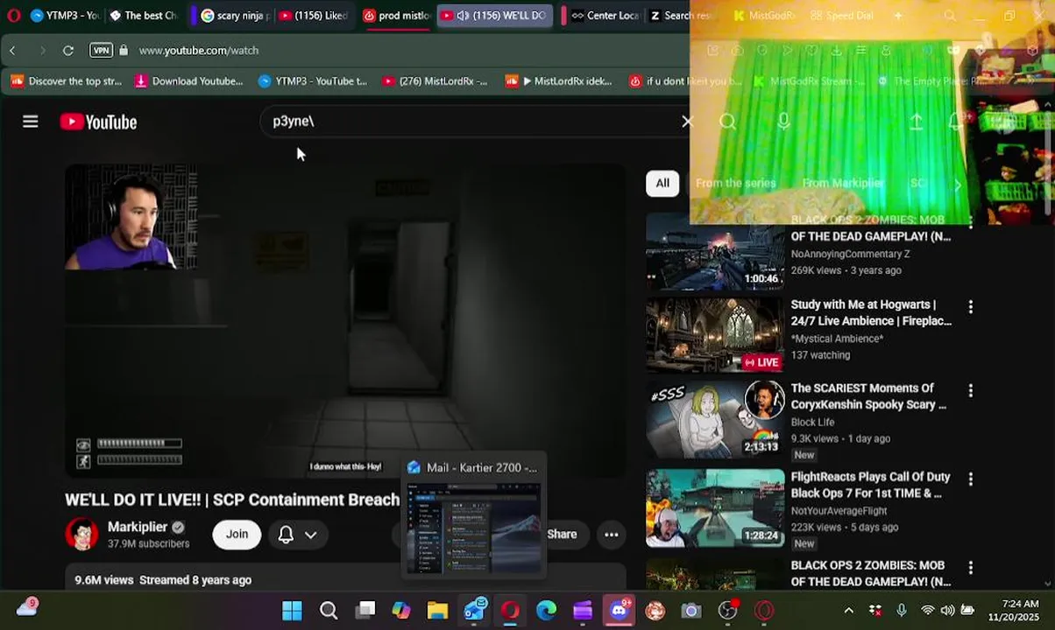Open Markiplier's channel avatar
Image resolution: width=1055 pixels, height=630 pixels.
tap(81, 534)
